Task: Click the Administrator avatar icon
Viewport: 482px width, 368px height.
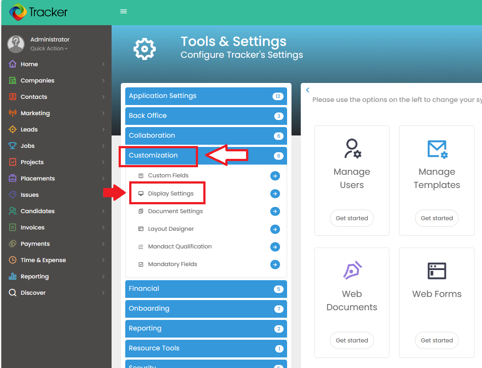Action: click(x=16, y=44)
